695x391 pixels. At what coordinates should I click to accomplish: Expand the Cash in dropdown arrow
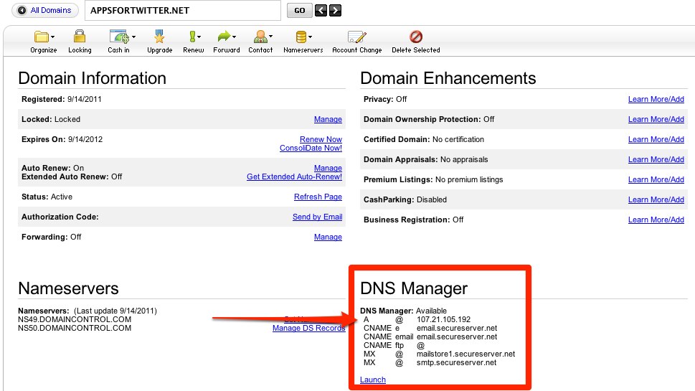pyautogui.click(x=133, y=37)
